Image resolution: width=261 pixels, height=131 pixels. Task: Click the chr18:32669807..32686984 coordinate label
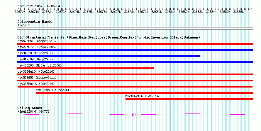(39, 6)
